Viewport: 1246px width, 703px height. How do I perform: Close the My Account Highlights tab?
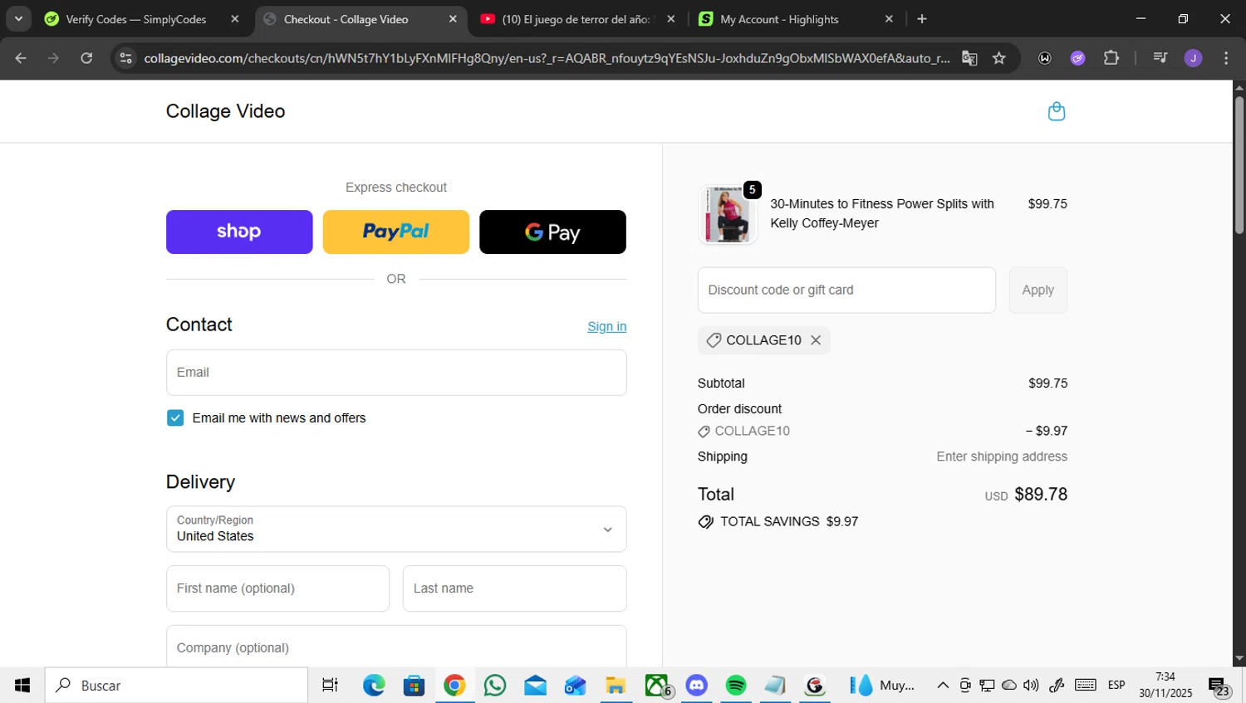[x=889, y=19]
